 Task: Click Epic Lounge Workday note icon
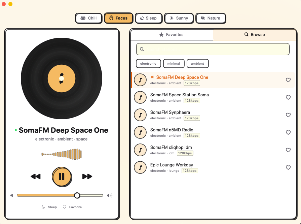140,167
